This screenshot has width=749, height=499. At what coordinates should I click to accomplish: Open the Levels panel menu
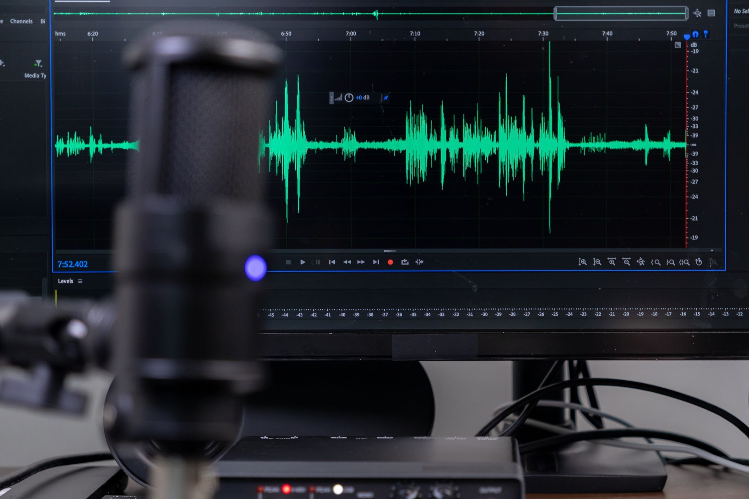click(x=80, y=281)
